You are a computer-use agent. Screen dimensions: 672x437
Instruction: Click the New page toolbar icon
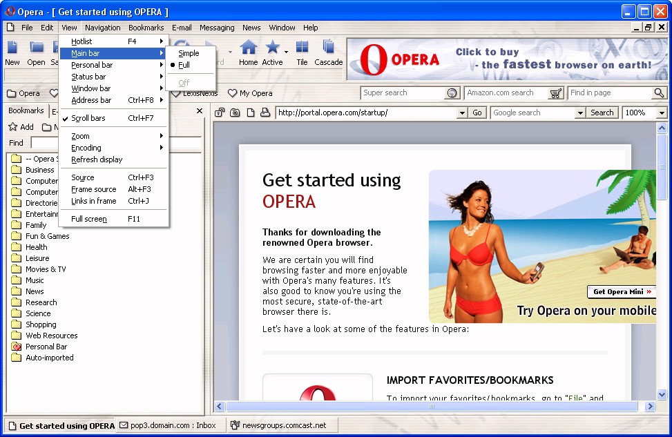click(12, 47)
